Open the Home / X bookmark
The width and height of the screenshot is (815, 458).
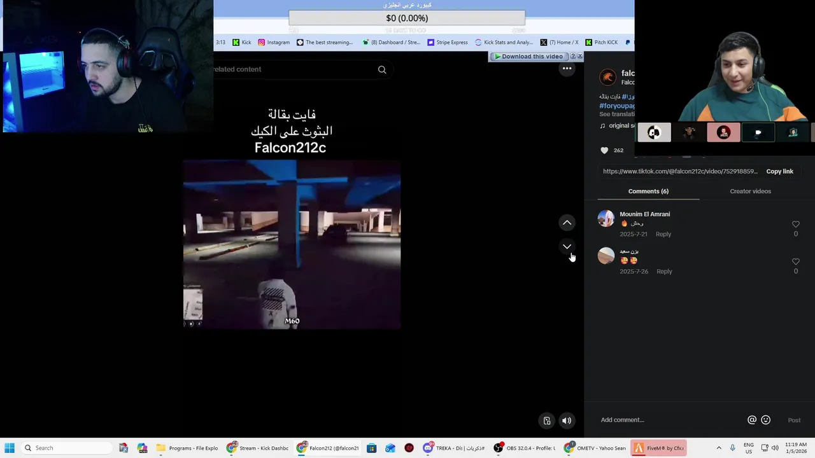559,42
